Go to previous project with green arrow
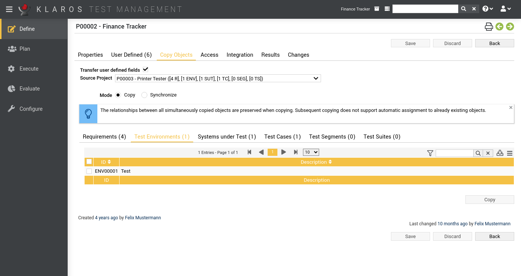The image size is (521, 276). click(x=499, y=27)
